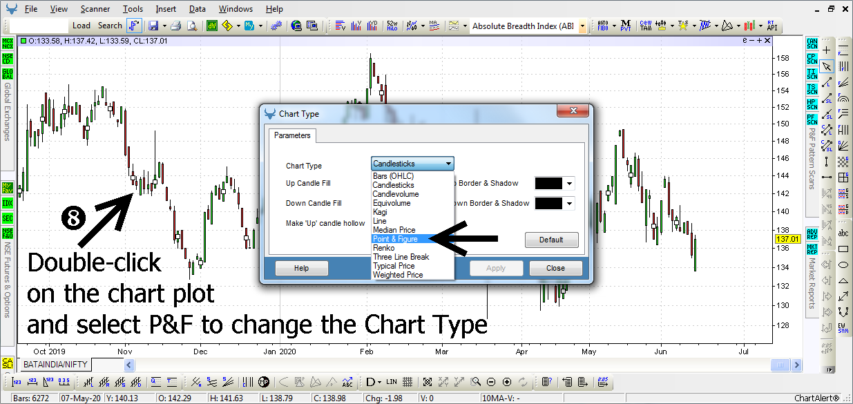
Task: Close the Chart Type dialog via Close button
Action: click(555, 268)
